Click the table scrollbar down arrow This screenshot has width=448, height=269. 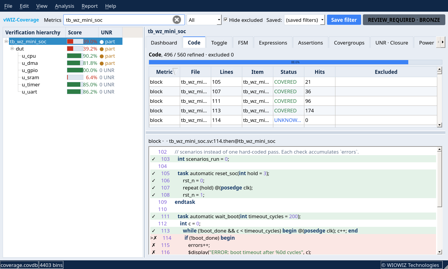439,125
